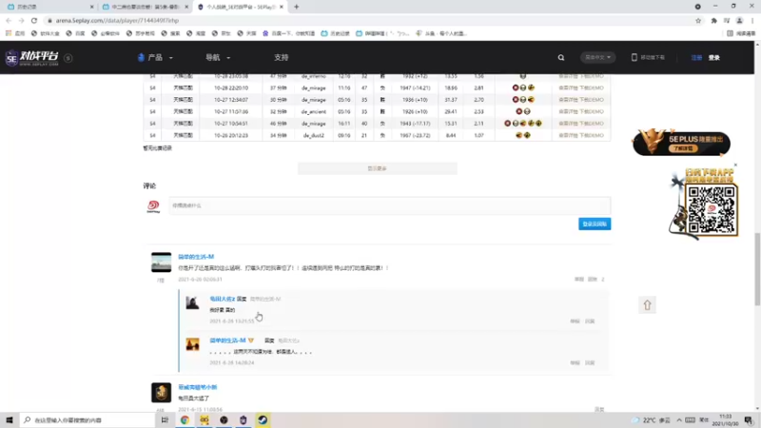Screen dimensions: 761x428
Task: Switch to the first browser tab
Action: pyautogui.click(x=49, y=7)
